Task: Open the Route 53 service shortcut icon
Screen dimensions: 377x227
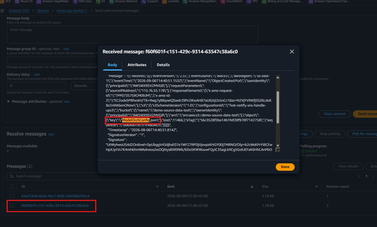Action: pos(17,1)
